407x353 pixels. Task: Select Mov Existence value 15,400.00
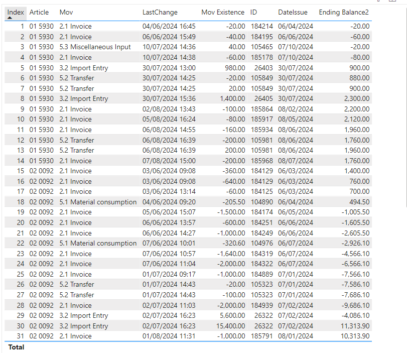coord(231,326)
